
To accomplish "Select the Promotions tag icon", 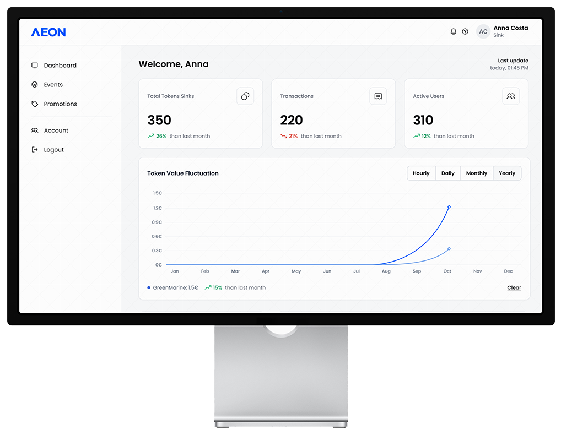I will pos(35,104).
